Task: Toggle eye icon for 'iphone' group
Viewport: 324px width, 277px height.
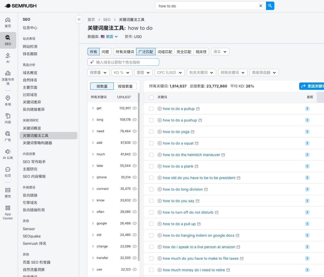Action: (135, 177)
